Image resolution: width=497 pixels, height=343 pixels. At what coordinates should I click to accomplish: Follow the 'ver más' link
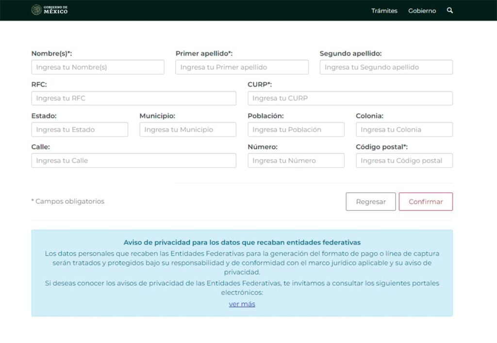click(x=242, y=304)
